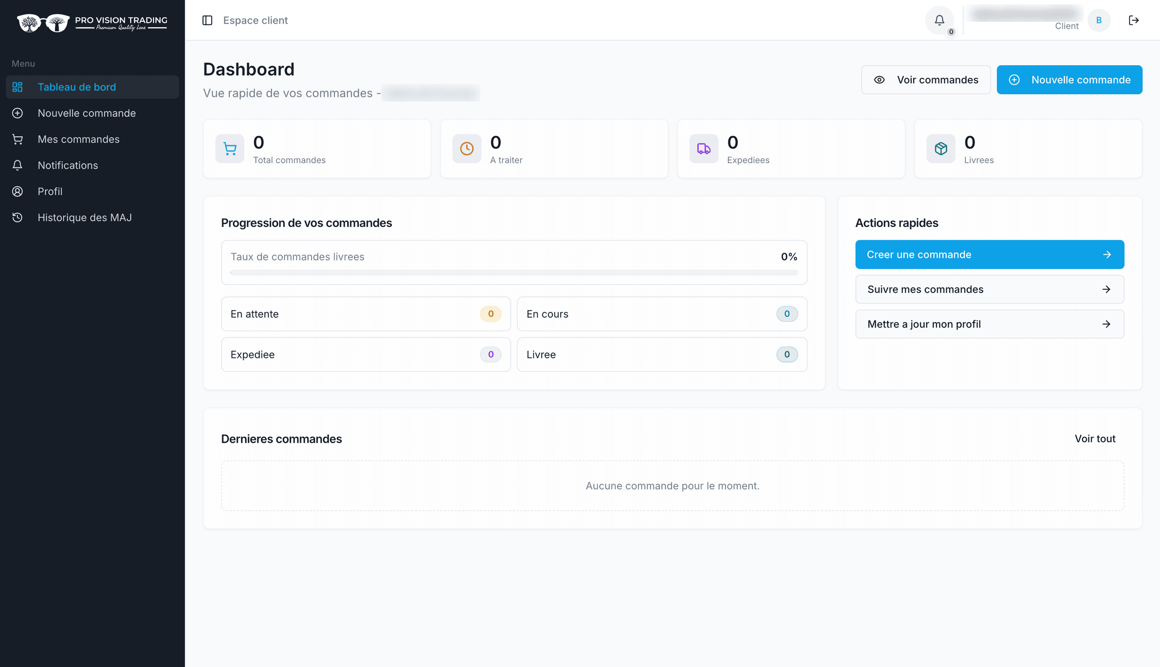Open Tableau de bord in sidebar
Image resolution: width=1160 pixels, height=667 pixels.
point(92,87)
